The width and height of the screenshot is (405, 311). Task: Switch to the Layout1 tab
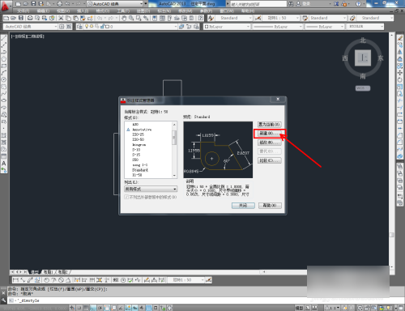coord(49,272)
